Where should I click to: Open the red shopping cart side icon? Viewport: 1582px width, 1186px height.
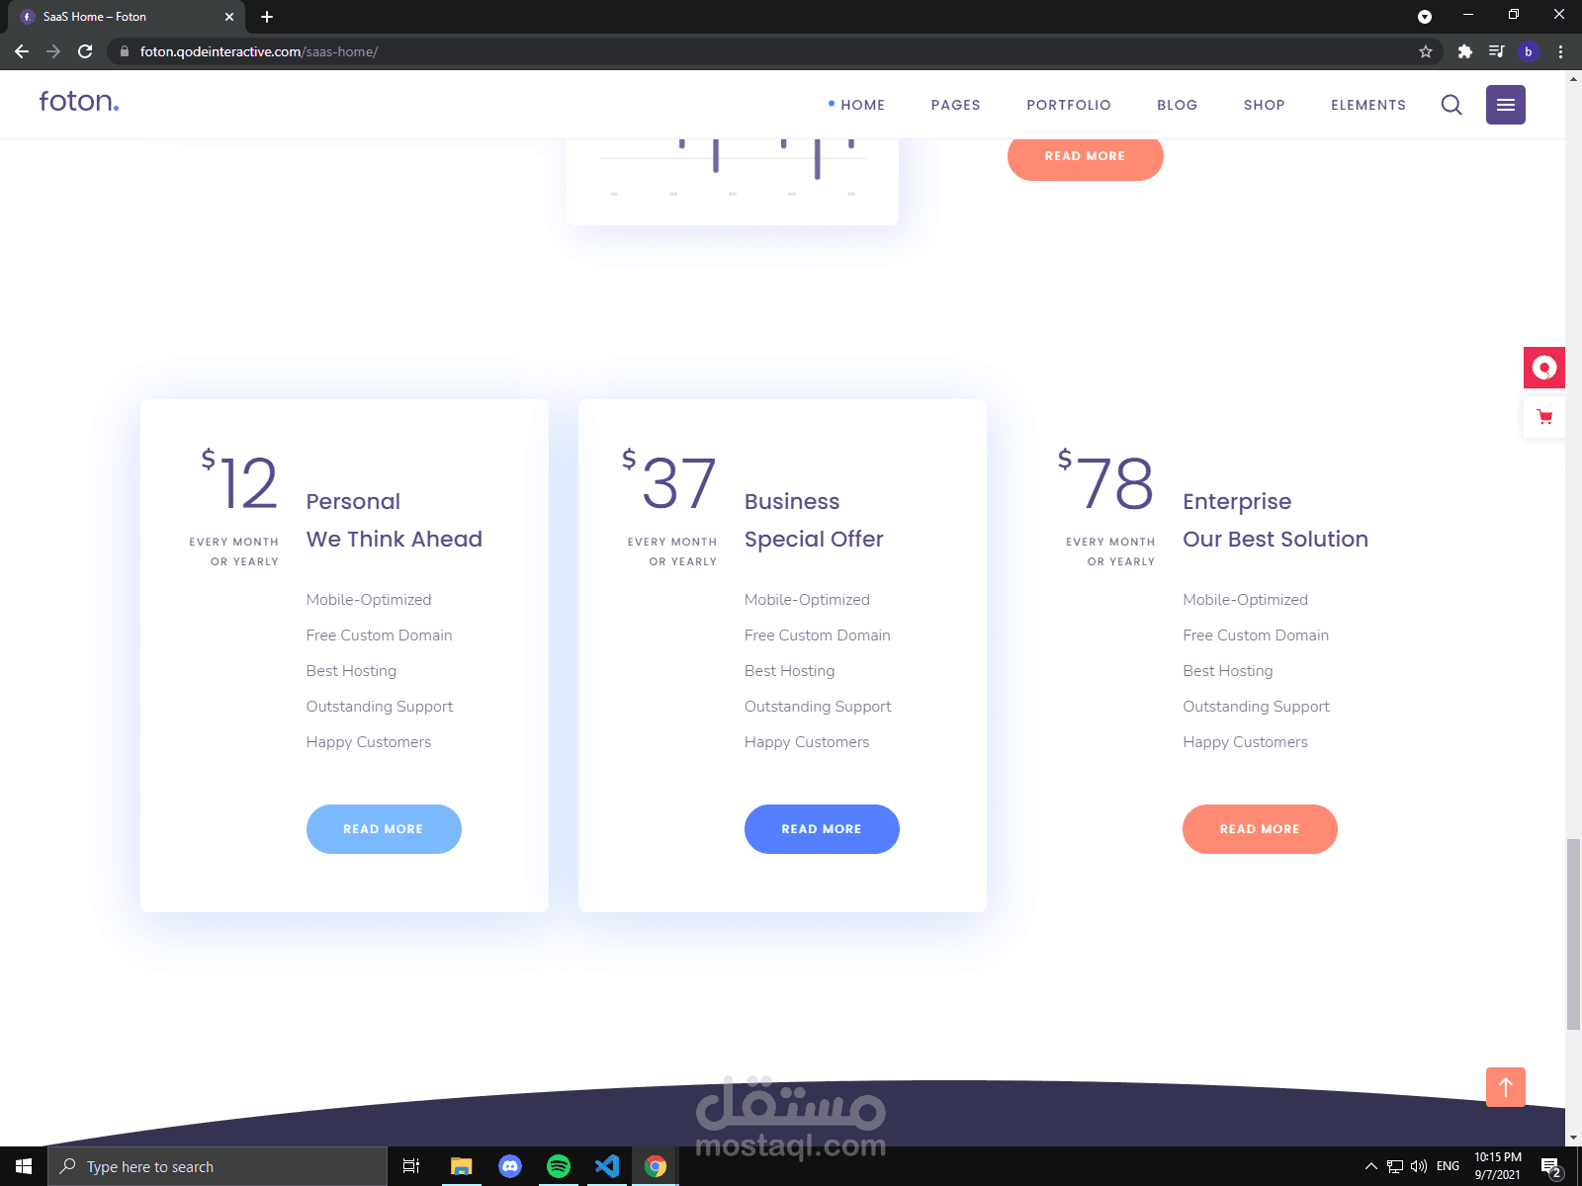pos(1544,417)
